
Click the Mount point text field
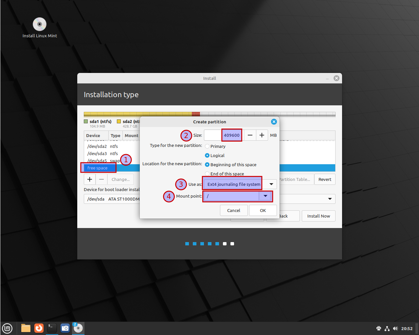pos(231,196)
